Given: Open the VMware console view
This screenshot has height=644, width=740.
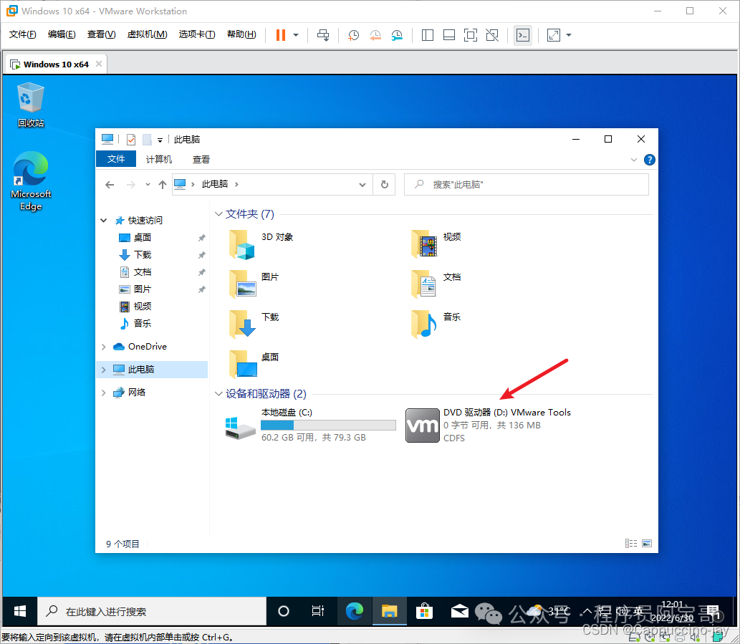Looking at the screenshot, I should [x=523, y=35].
